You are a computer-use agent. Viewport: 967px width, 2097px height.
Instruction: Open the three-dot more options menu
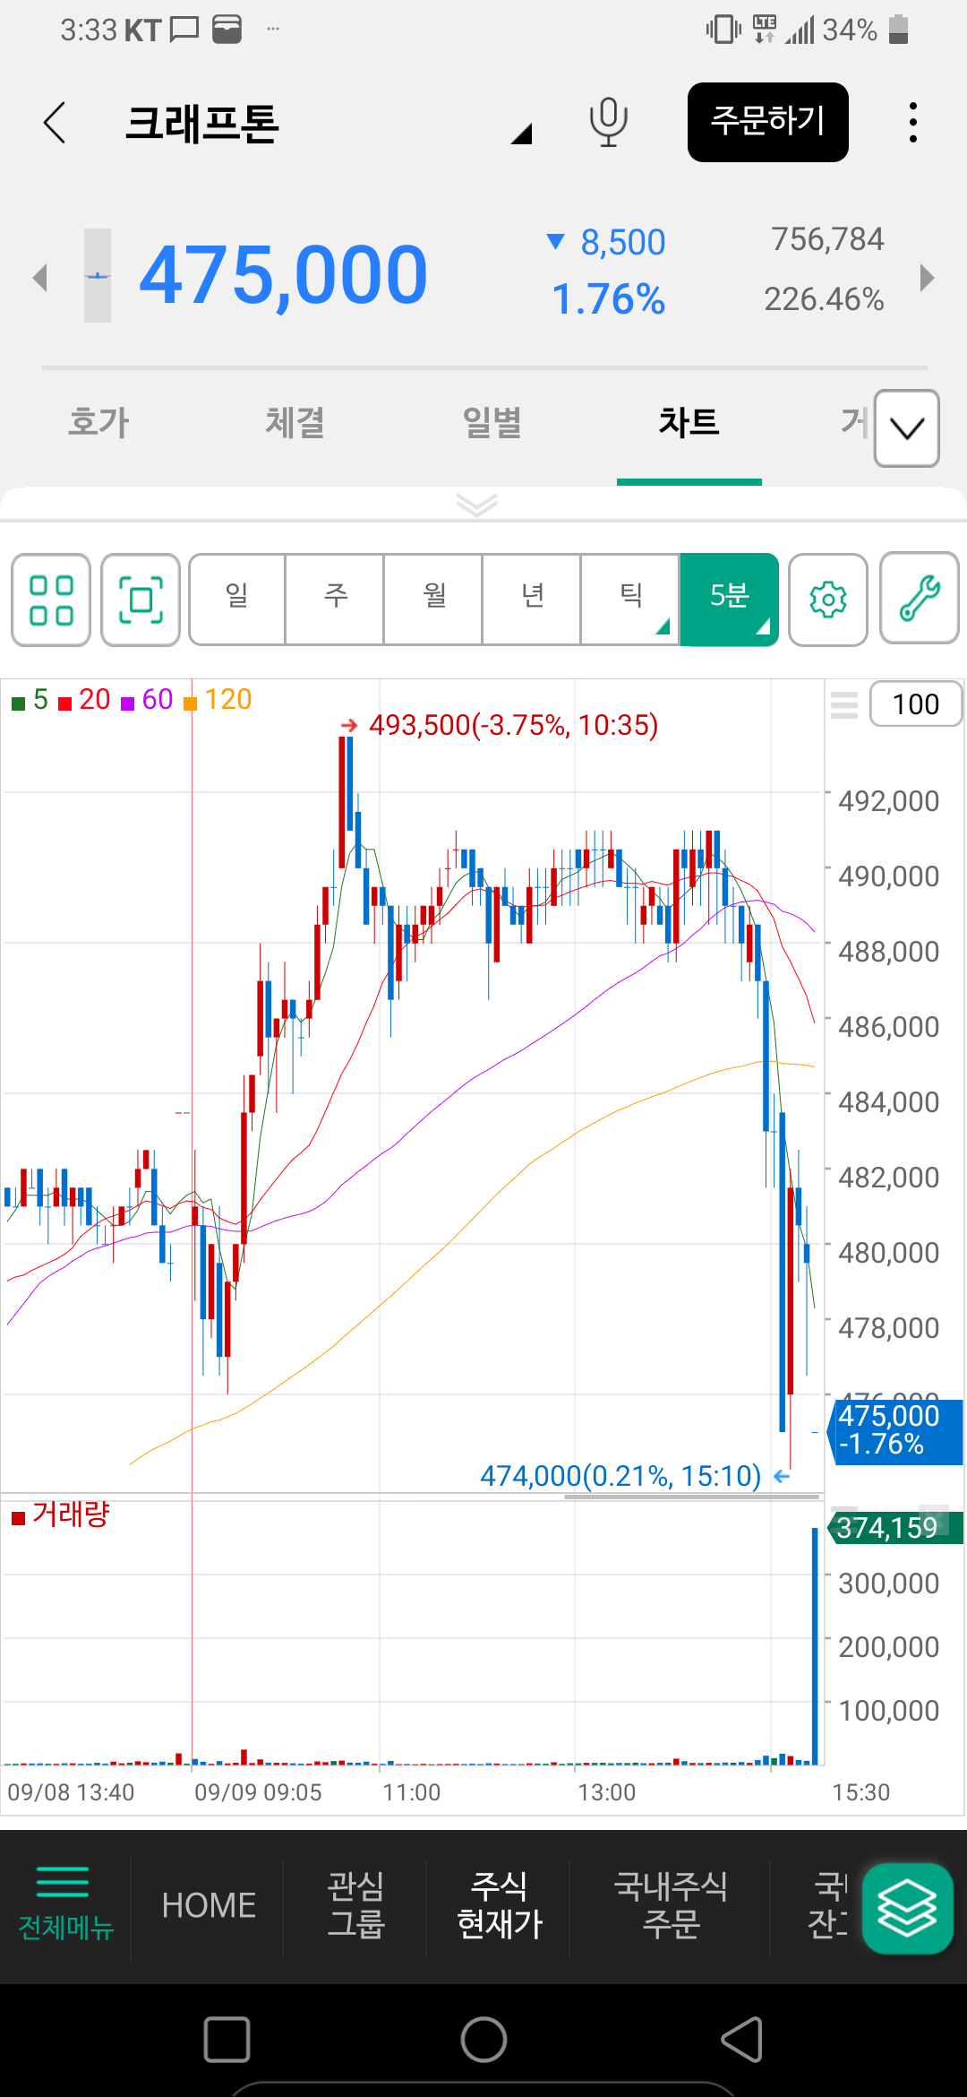click(x=912, y=123)
